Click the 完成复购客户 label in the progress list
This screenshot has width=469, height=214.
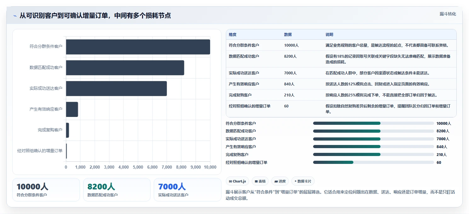coord(237,155)
